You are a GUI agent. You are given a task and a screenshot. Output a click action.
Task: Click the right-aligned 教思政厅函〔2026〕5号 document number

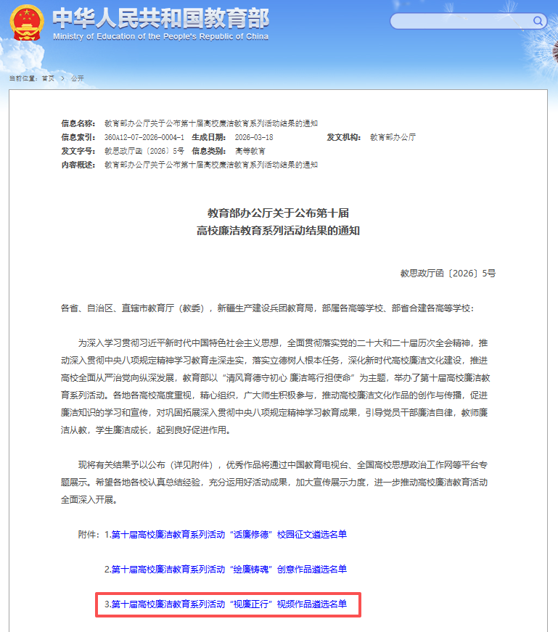point(448,274)
